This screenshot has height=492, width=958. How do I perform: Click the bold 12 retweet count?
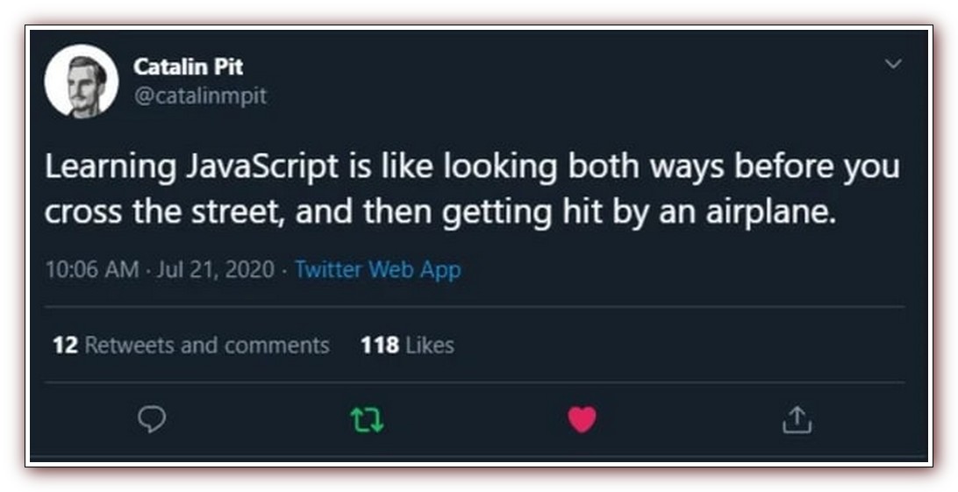(x=65, y=346)
